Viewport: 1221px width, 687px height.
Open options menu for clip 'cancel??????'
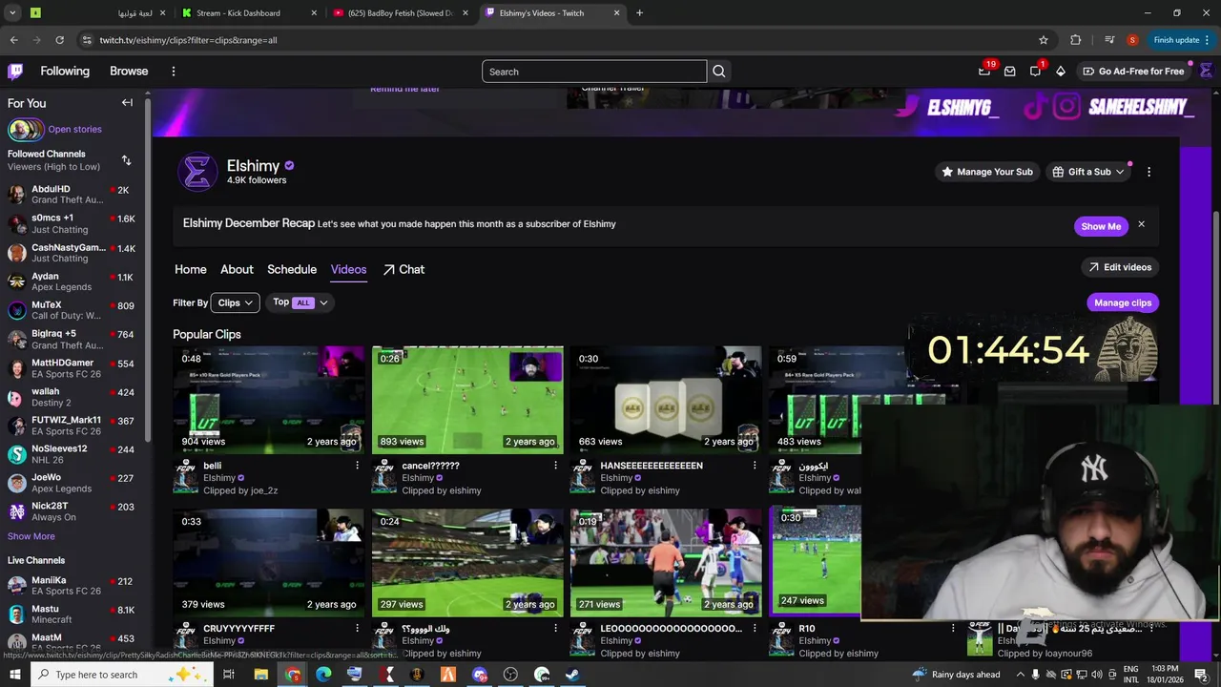[556, 466]
